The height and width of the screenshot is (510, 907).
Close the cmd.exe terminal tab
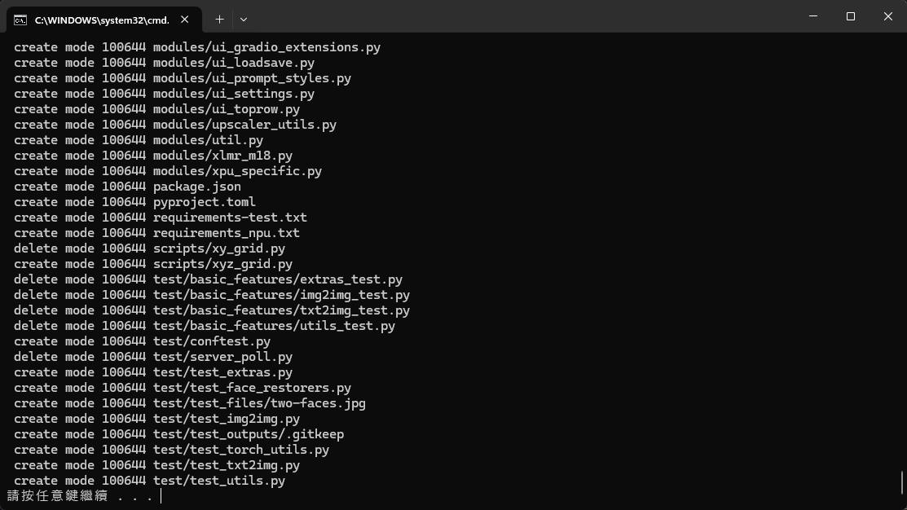(186, 20)
